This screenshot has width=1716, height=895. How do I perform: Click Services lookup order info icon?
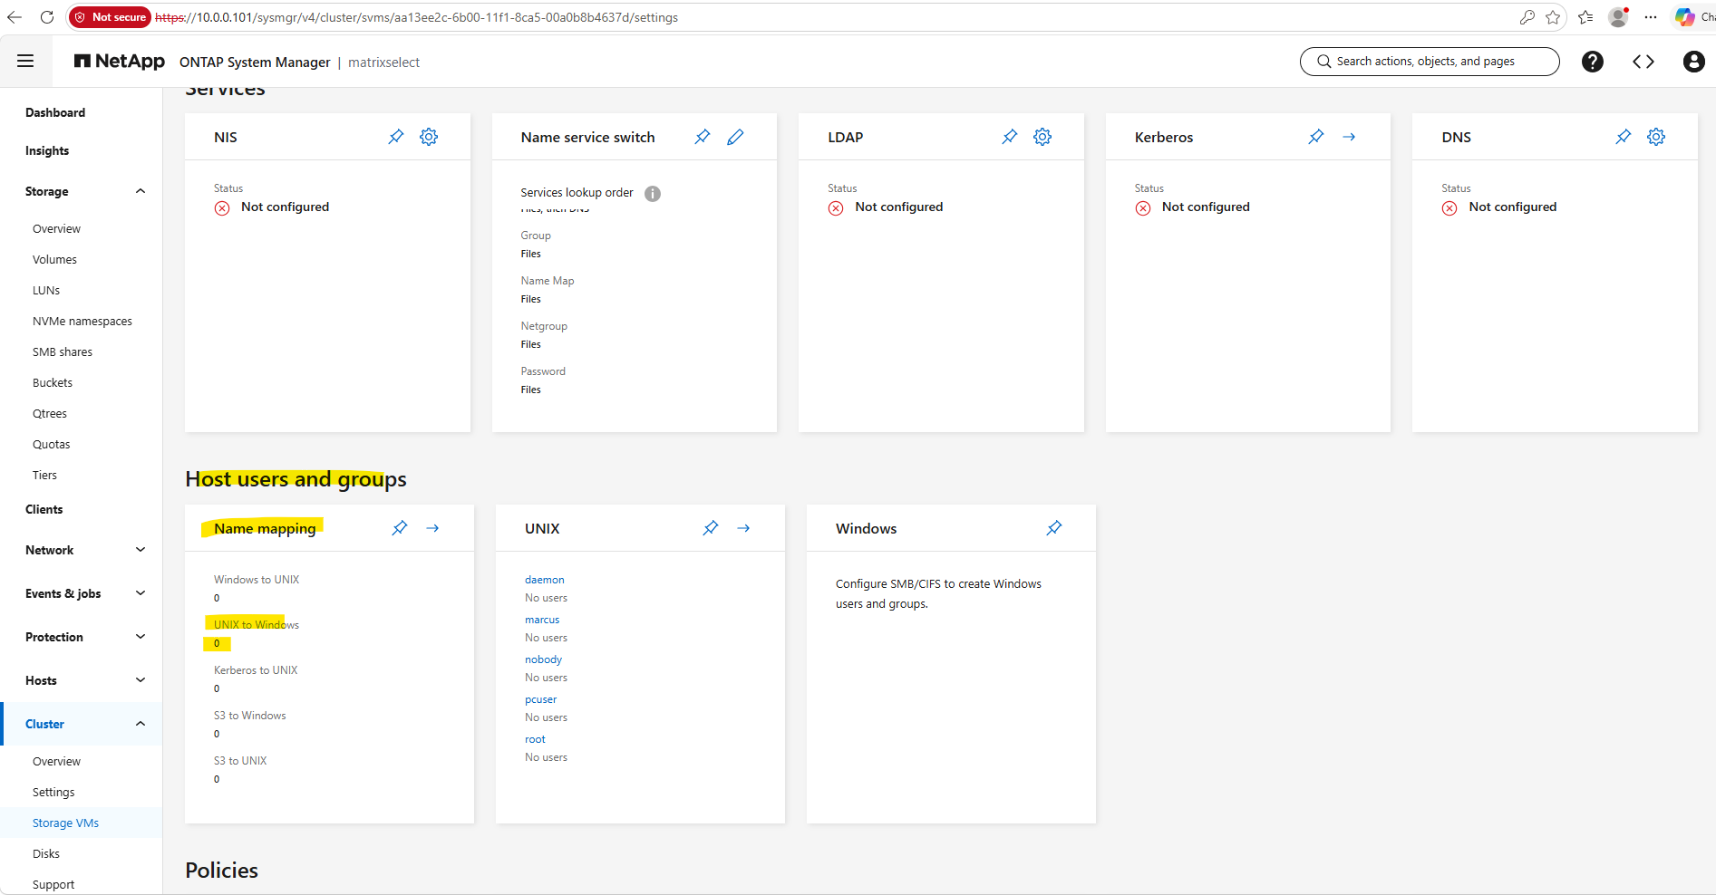pyautogui.click(x=653, y=193)
